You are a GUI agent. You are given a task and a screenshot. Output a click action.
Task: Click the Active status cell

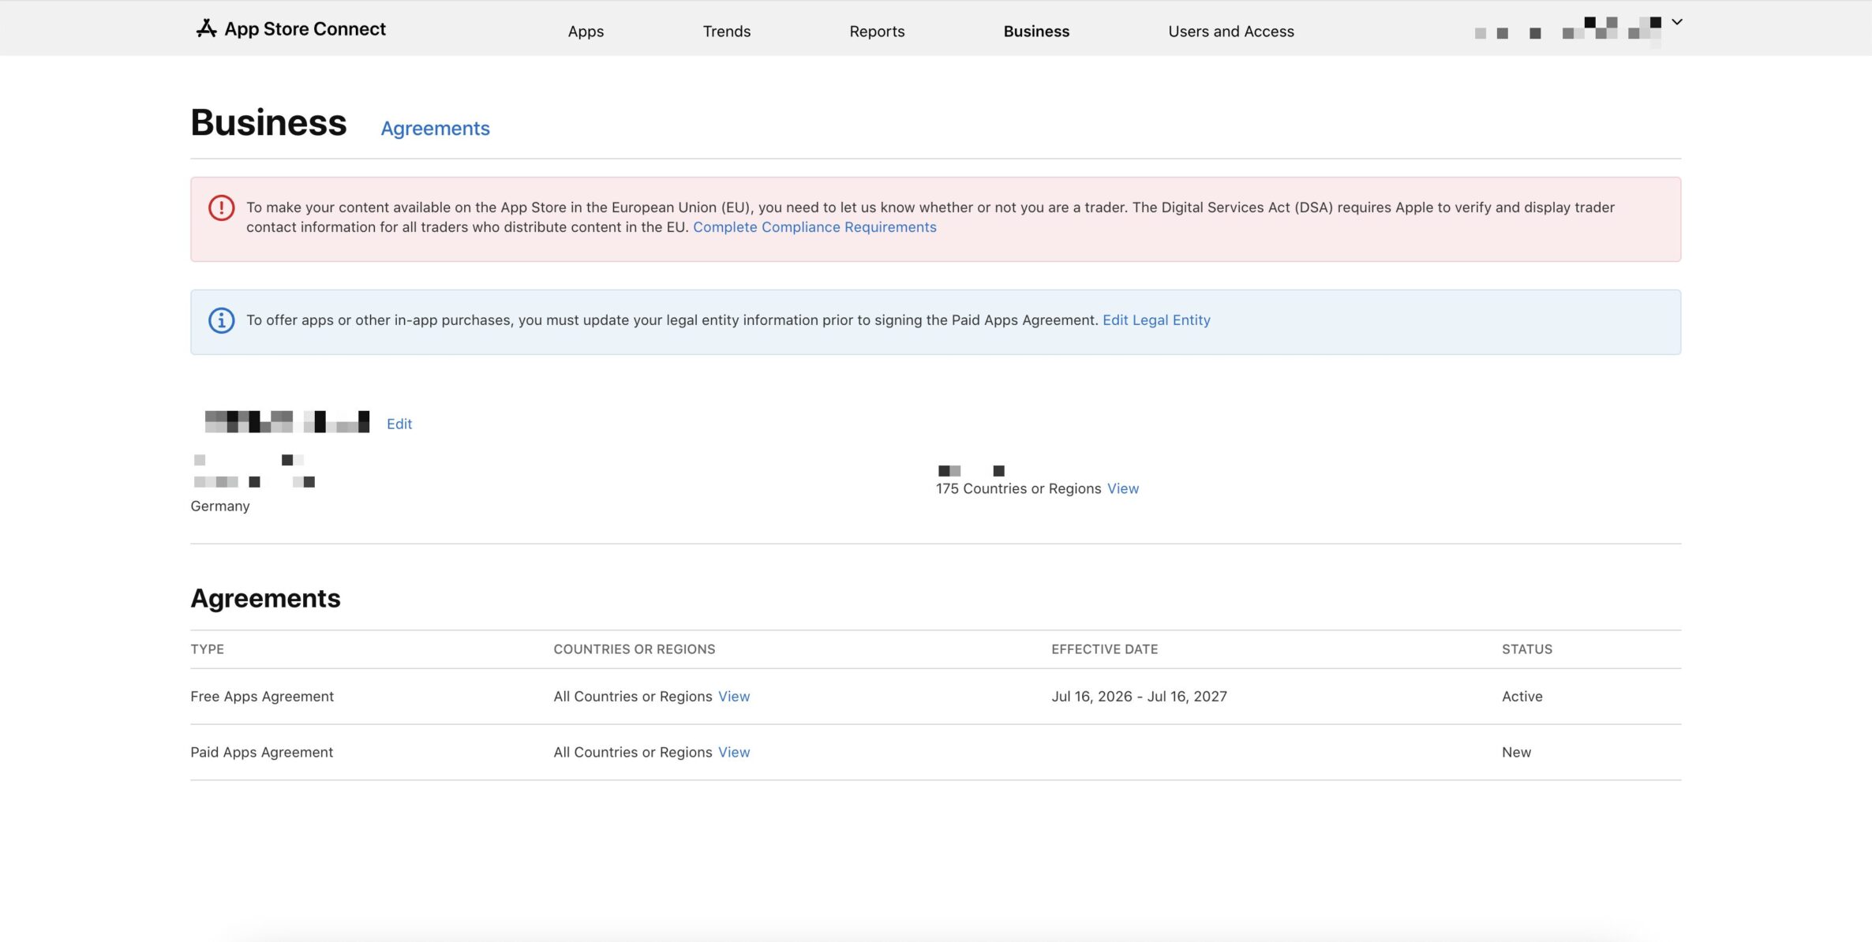[1522, 697]
